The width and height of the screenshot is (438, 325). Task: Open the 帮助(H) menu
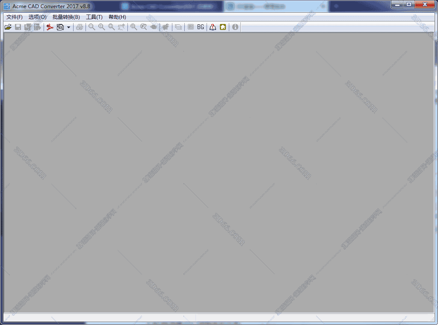click(117, 17)
